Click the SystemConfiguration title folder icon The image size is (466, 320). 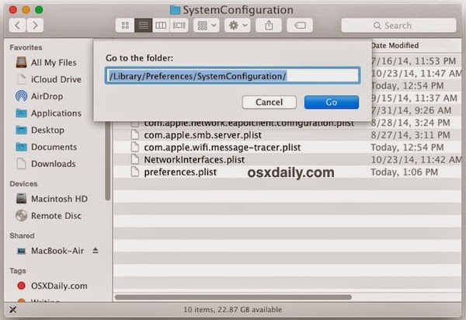tap(175, 10)
